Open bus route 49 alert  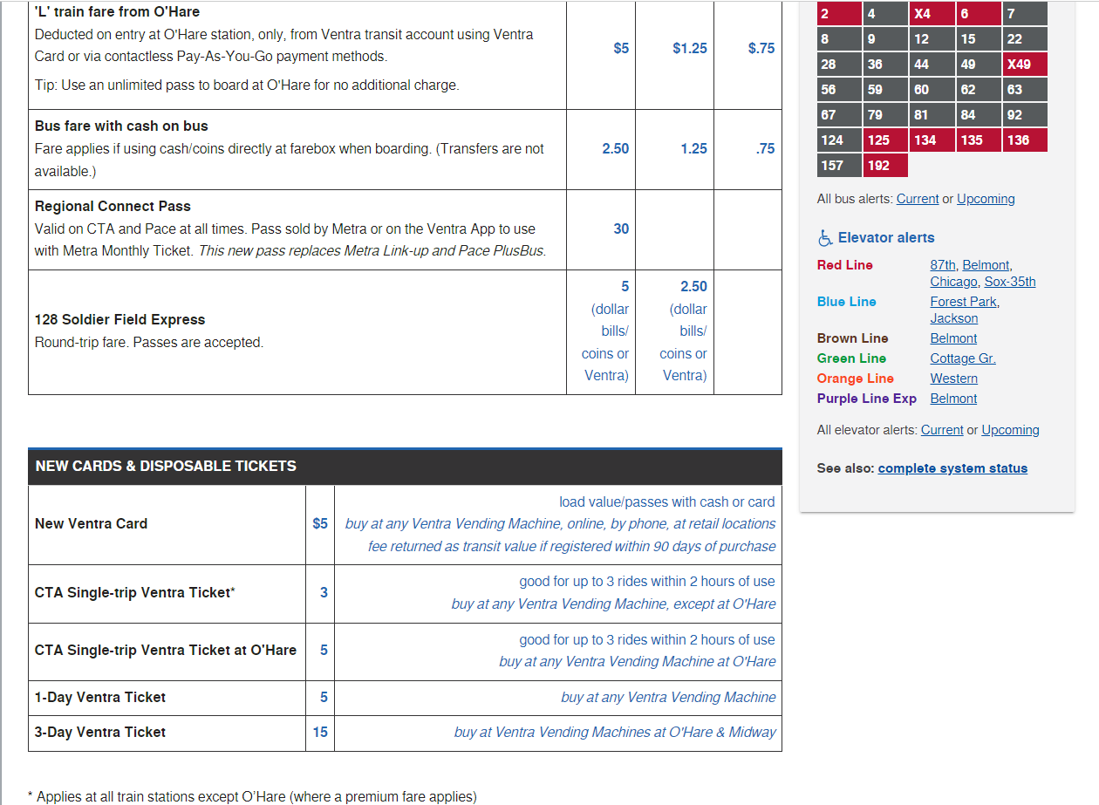click(979, 65)
